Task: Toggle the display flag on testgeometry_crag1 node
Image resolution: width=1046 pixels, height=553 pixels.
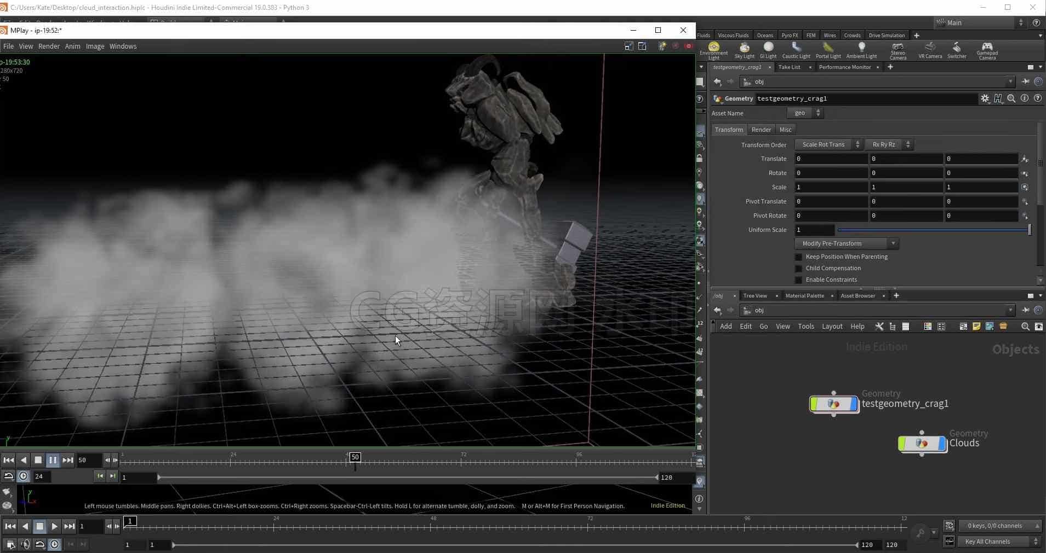Action: click(x=854, y=404)
